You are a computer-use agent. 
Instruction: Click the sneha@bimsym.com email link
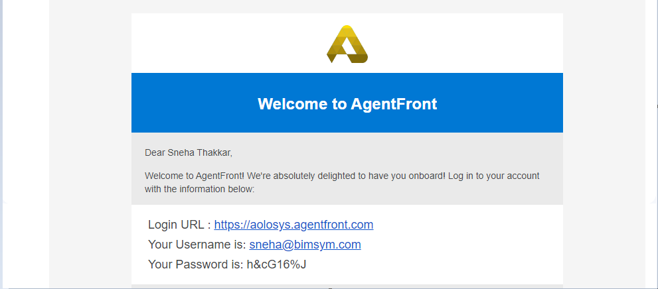click(x=305, y=245)
